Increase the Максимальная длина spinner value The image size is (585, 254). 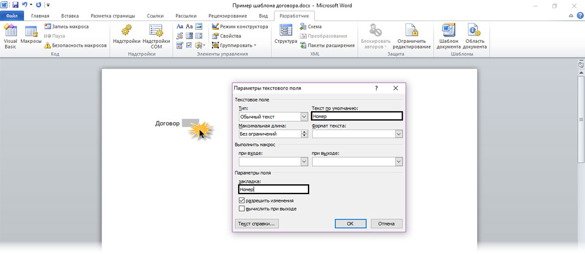(304, 132)
